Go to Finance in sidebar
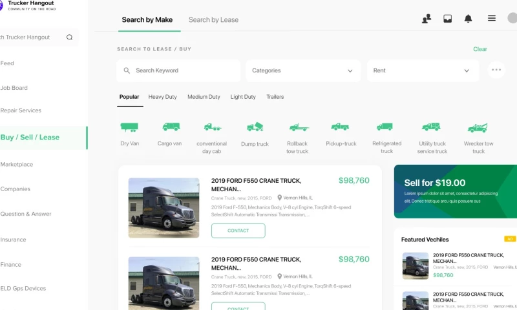This screenshot has height=310, width=517. tap(10, 265)
